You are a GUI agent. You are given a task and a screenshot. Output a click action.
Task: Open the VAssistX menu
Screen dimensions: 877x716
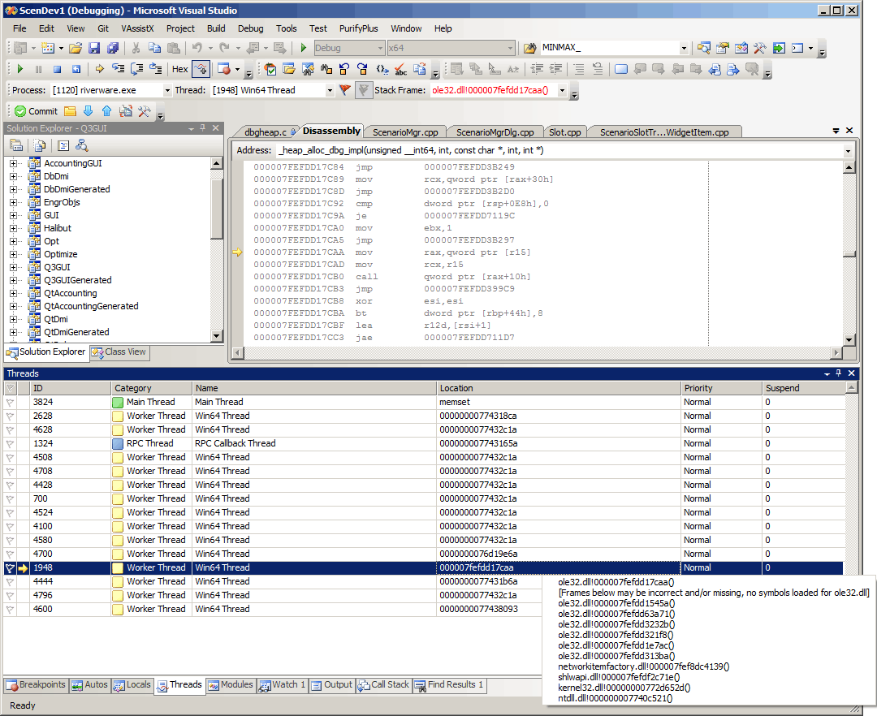pos(137,28)
